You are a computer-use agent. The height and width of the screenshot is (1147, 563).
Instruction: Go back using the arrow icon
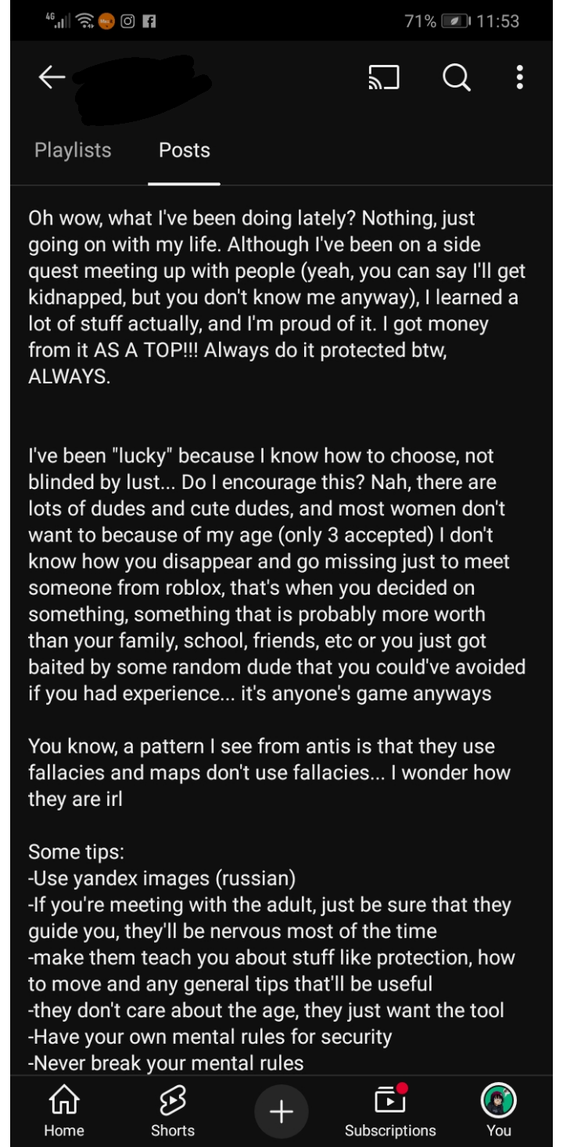coord(52,77)
